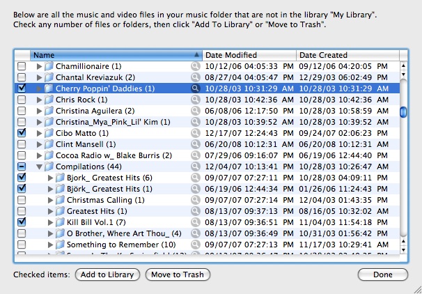Screen dimensions: 422x294
Task: Click the Move to Trash button
Action: click(178, 274)
